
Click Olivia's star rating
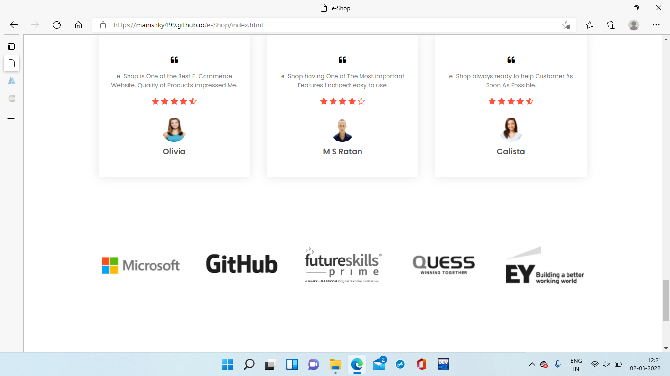click(x=174, y=101)
